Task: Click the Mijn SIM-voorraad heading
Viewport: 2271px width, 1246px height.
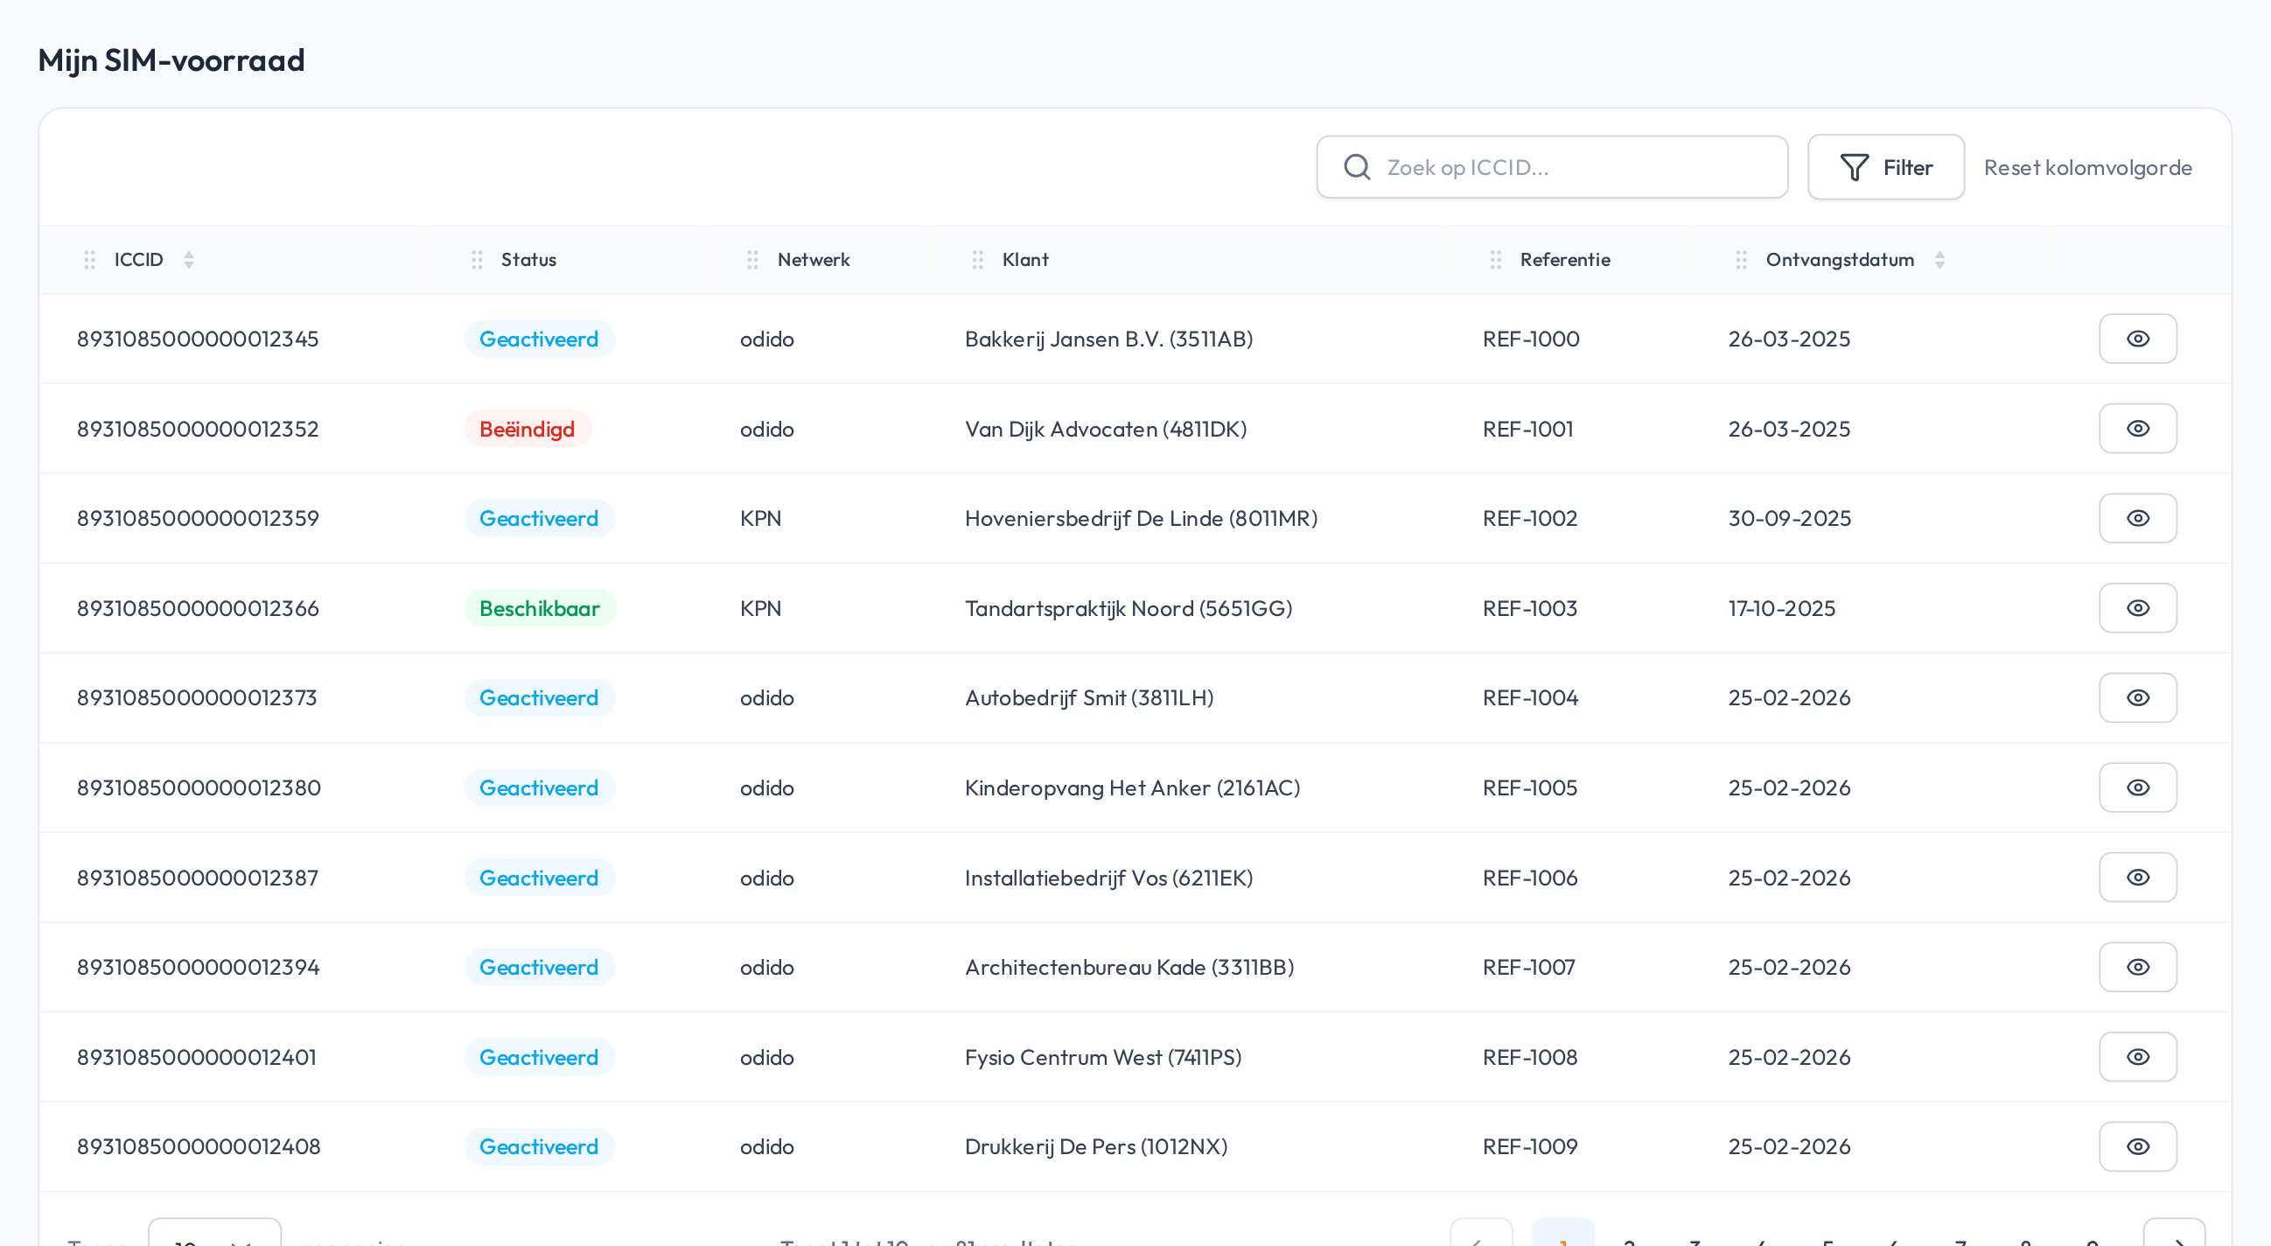Action: (x=171, y=60)
